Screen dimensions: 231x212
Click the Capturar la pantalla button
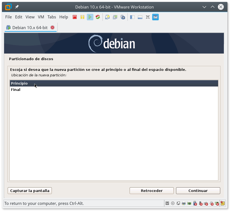pyautogui.click(x=30, y=191)
